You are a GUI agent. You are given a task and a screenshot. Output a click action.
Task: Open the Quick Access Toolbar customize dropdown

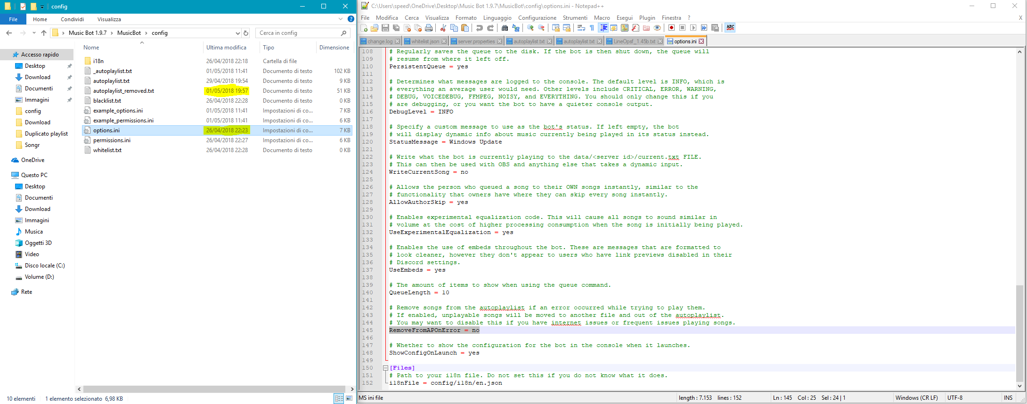point(42,7)
